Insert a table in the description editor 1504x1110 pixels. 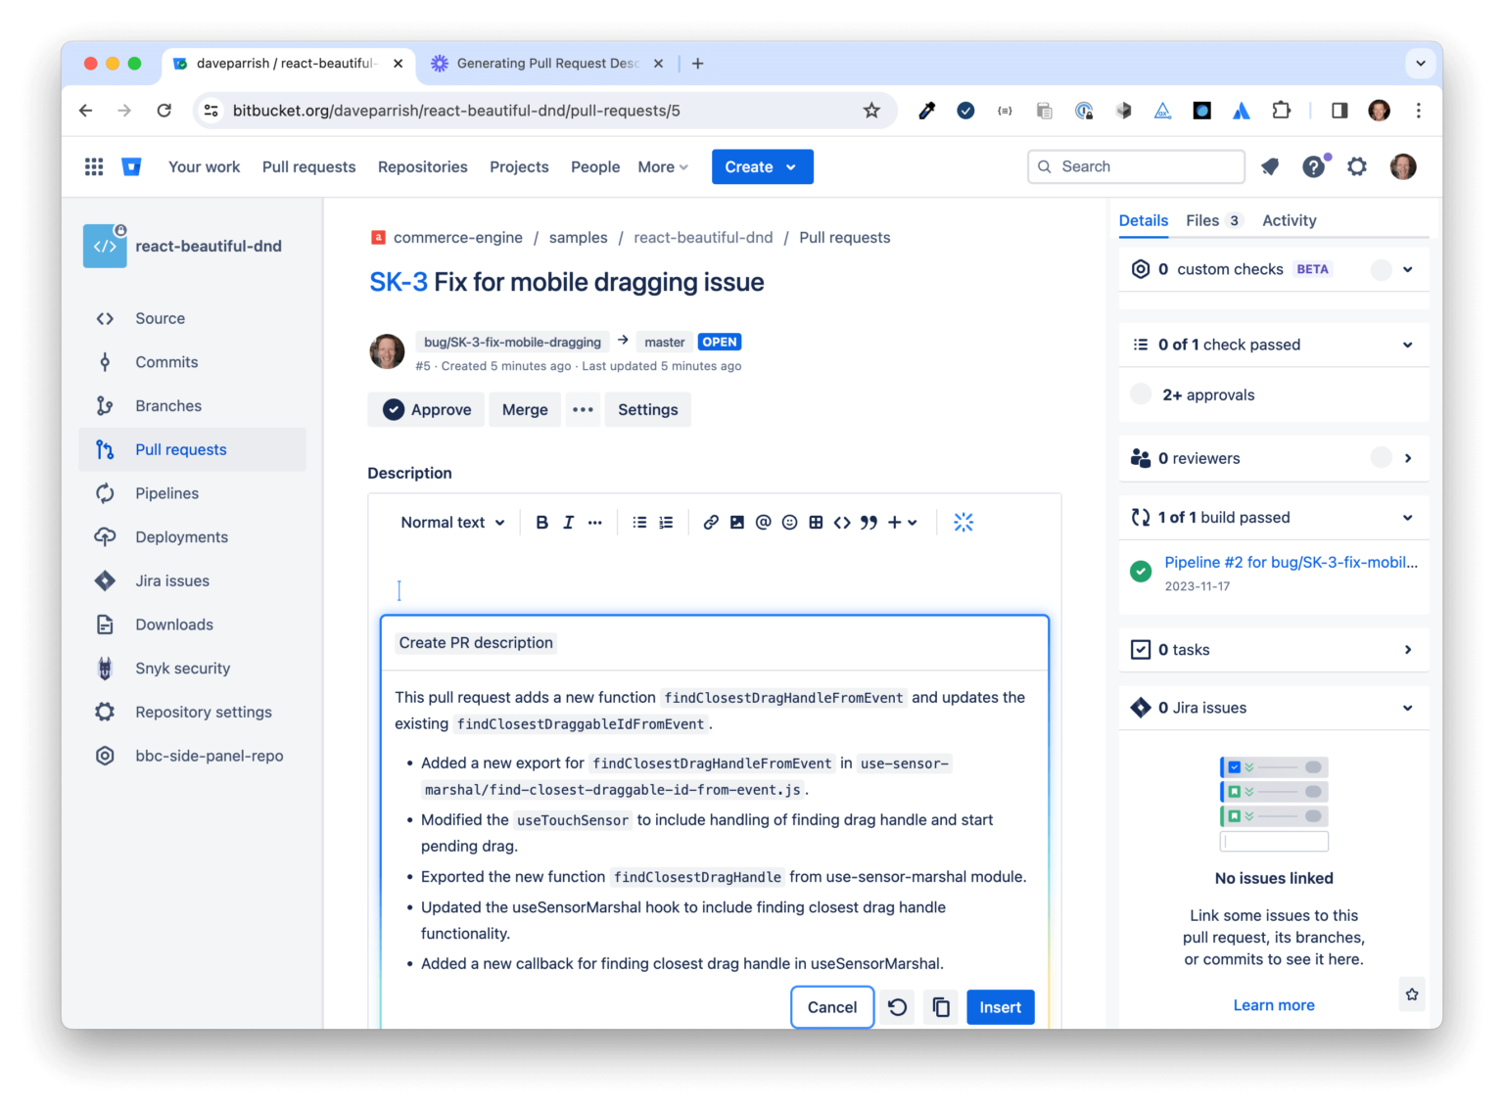click(x=816, y=522)
